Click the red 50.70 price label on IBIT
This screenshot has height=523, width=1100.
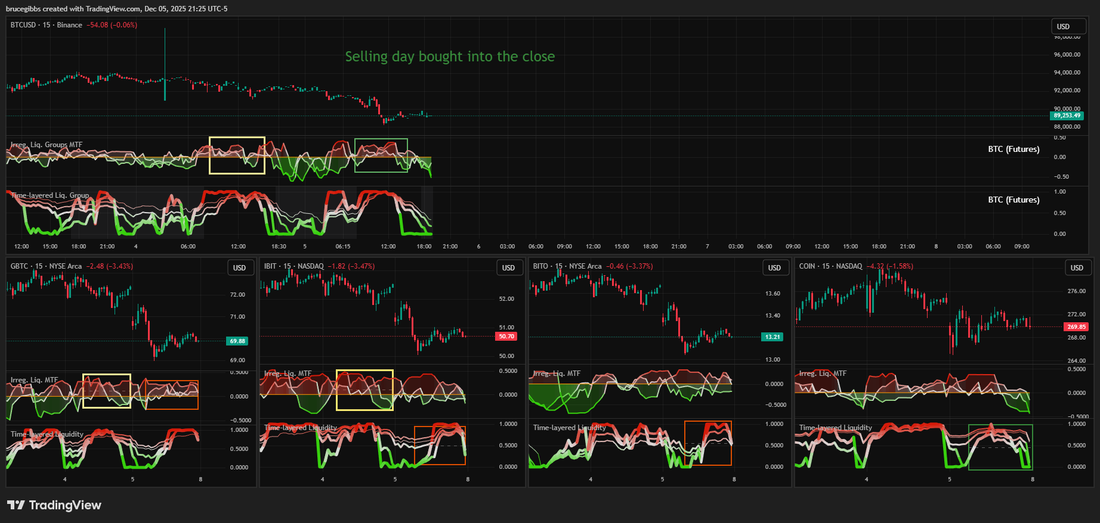pos(506,337)
